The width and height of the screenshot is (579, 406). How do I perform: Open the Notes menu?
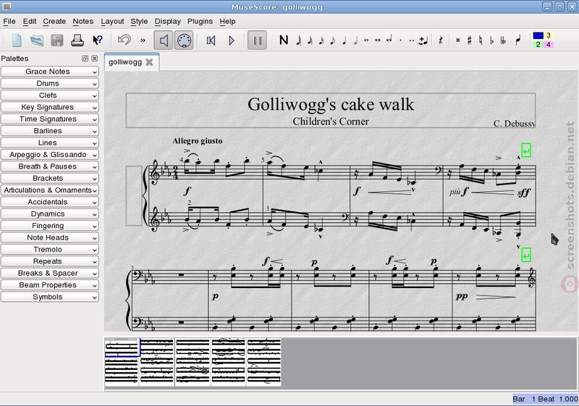pos(83,22)
